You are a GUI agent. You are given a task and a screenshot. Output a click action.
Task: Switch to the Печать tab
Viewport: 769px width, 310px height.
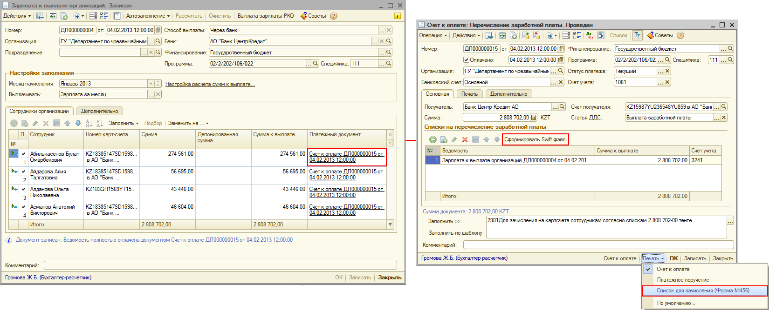[x=469, y=94]
